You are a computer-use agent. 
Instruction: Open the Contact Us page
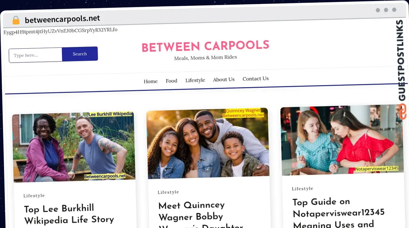click(256, 78)
